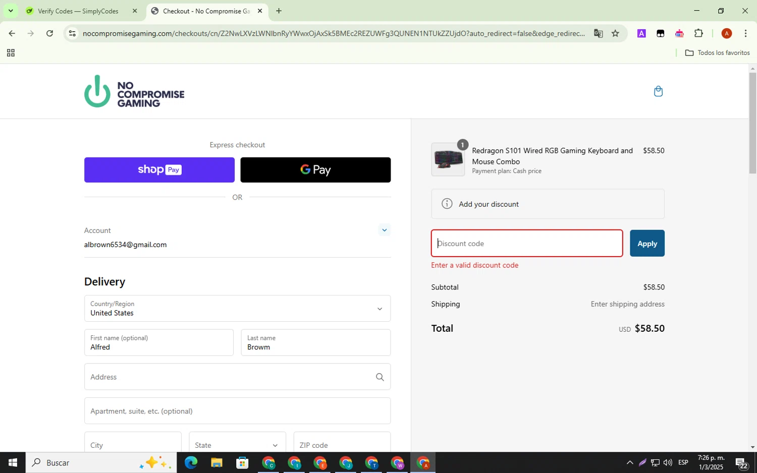Open Chrome three-dot menu
Image resolution: width=757 pixels, height=473 pixels.
(x=745, y=33)
